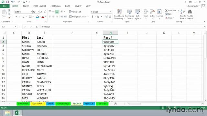Screen dimensions: 207x116
Task: Open Find & Select binoculars
Action: [190, 15]
